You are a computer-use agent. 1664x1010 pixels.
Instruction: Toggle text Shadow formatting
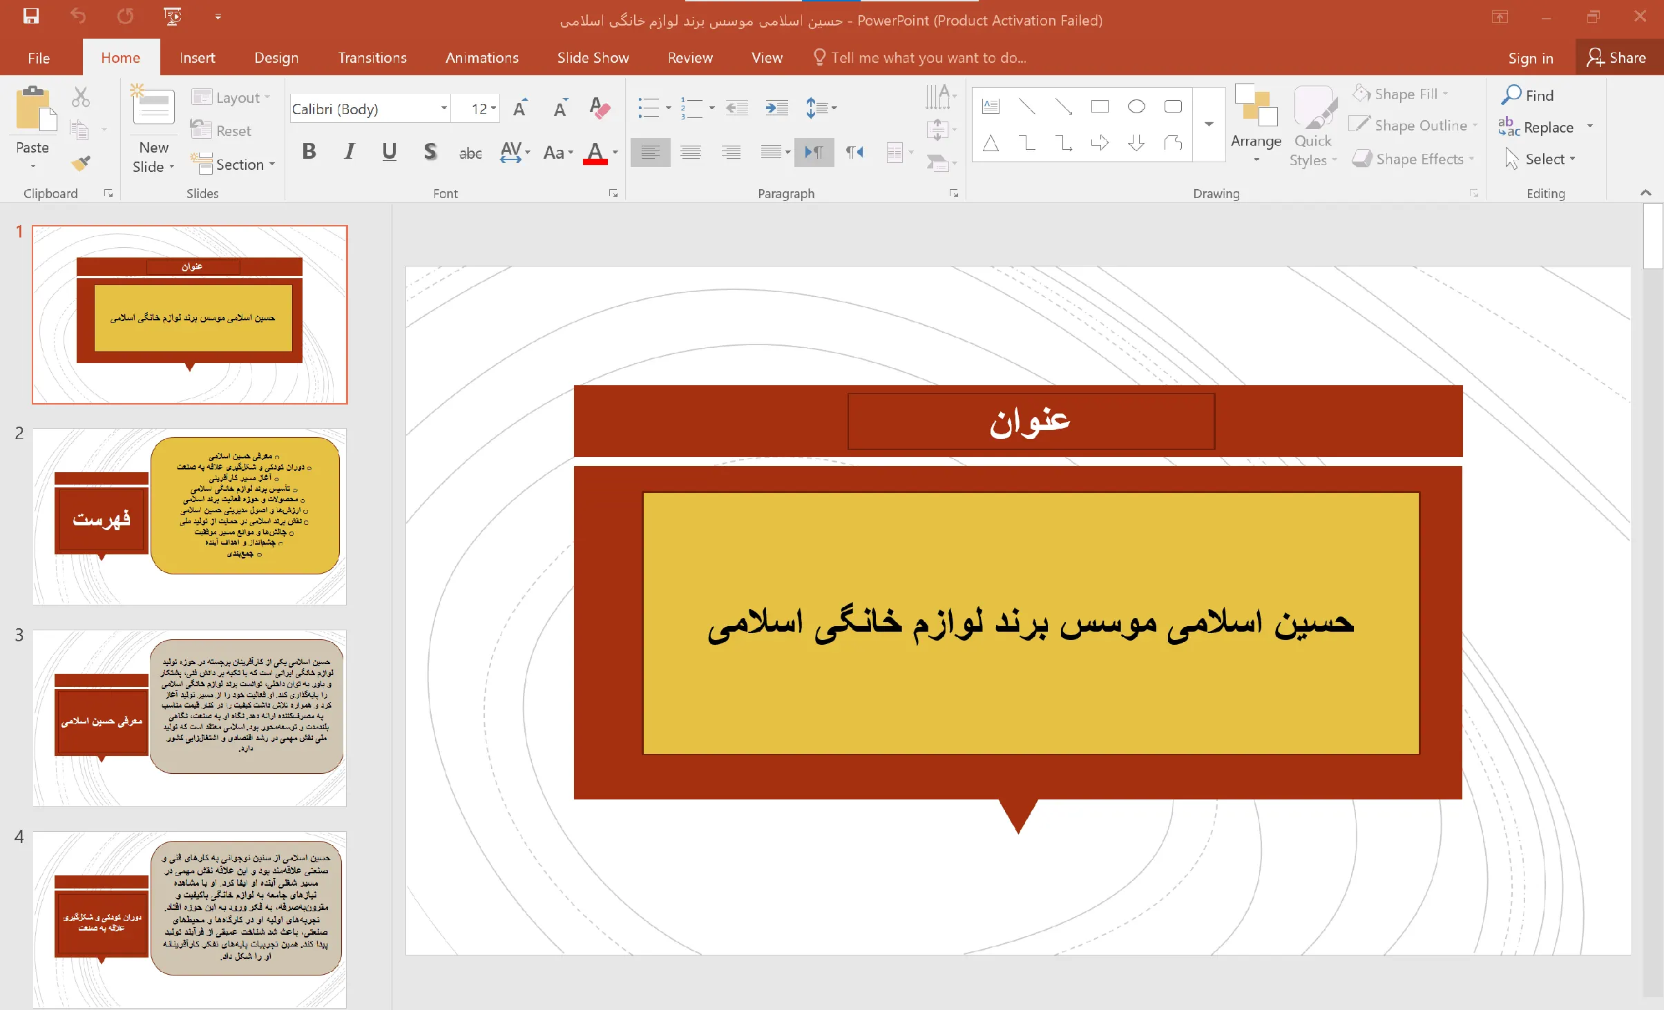(430, 152)
